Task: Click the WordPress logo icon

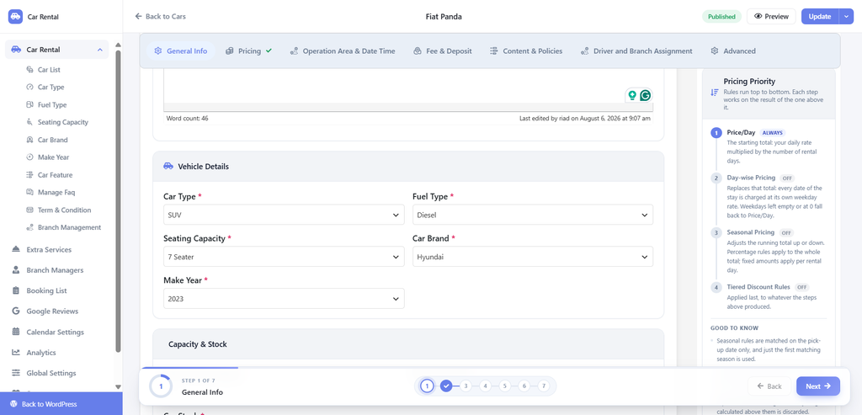Action: [x=13, y=404]
